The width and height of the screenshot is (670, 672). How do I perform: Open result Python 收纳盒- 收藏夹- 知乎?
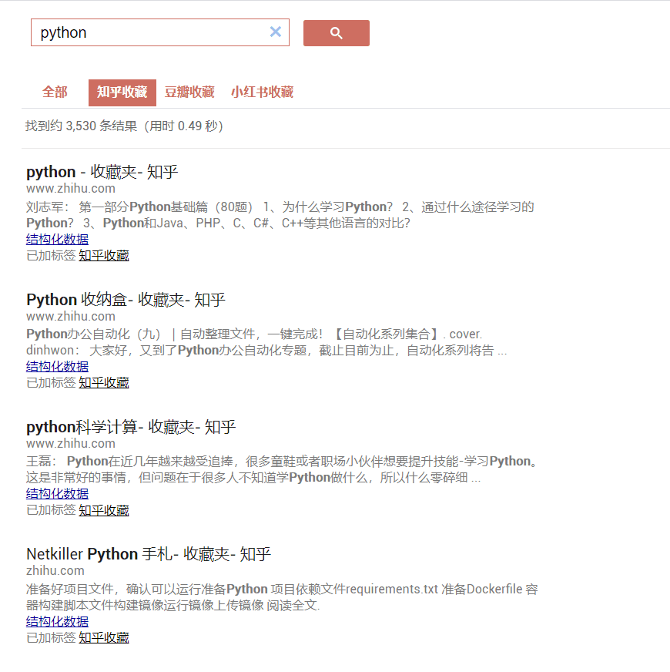coord(126,300)
